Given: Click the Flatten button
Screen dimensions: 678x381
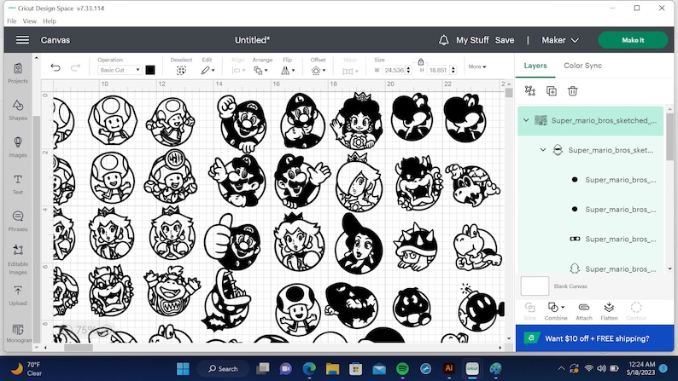Looking at the screenshot, I should click(x=609, y=311).
